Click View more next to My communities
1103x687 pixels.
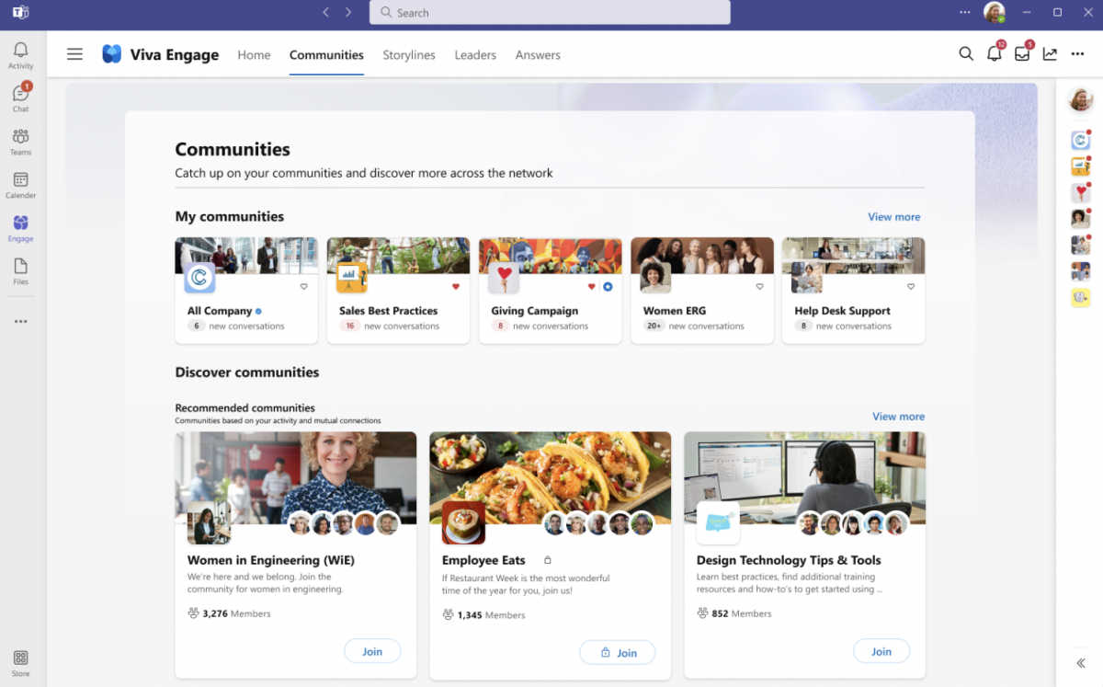click(893, 216)
